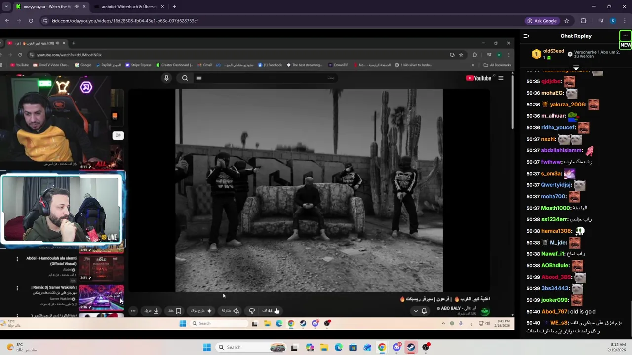
Task: Open chat user ridha_youcef
Action: [x=558, y=127]
